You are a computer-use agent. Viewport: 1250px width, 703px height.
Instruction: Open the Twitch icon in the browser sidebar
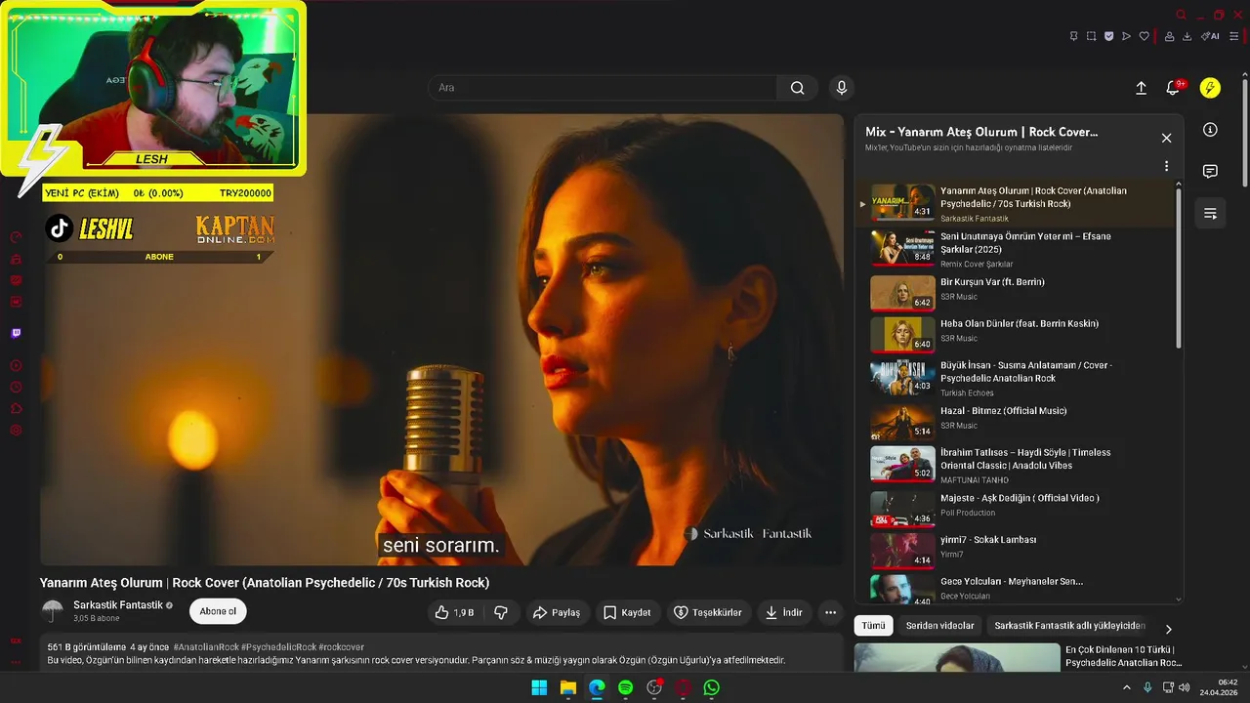16,333
